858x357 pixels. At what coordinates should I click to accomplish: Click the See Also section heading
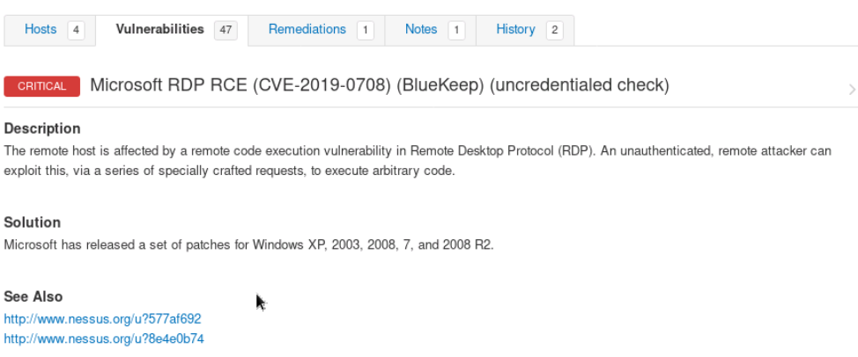33,296
